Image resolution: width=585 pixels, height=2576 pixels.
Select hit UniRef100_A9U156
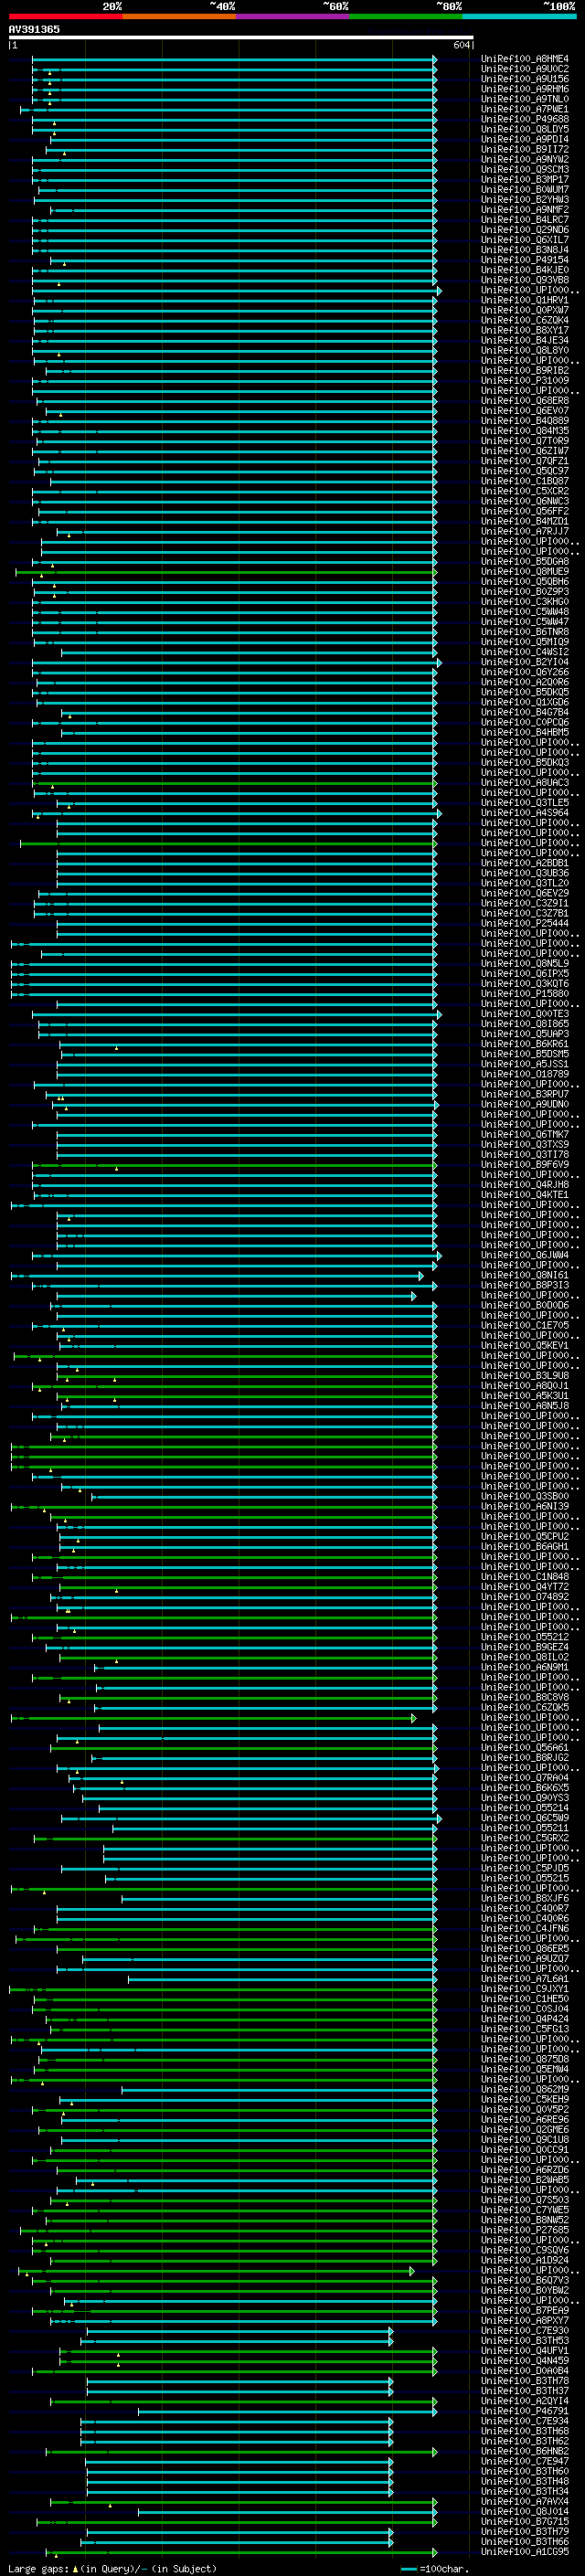pyautogui.click(x=525, y=79)
